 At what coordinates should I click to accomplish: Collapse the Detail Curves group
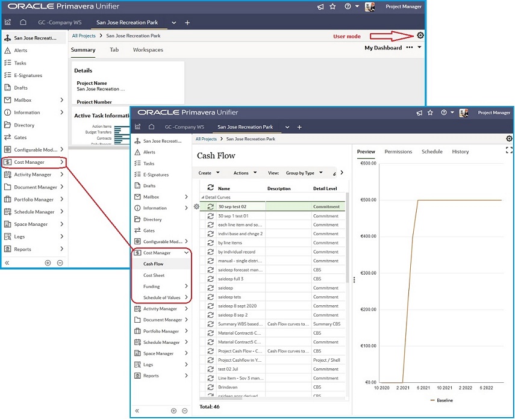[202, 197]
